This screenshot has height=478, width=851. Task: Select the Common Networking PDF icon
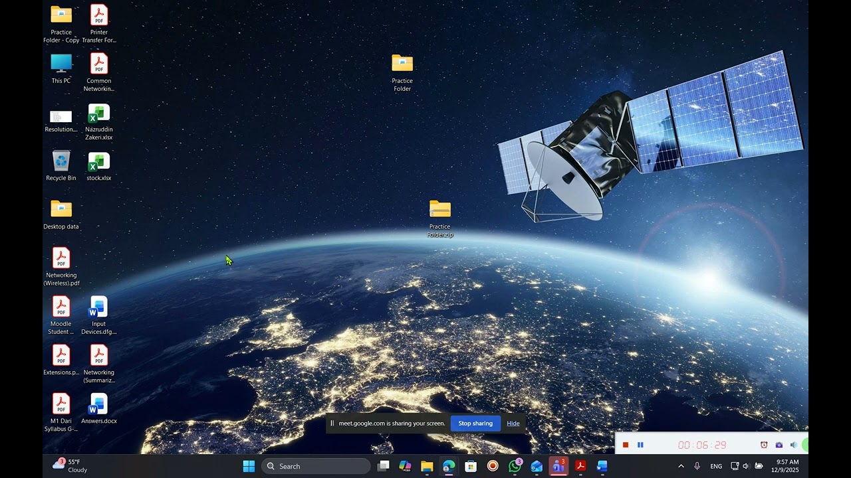(99, 72)
